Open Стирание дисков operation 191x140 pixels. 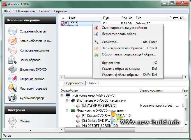[32, 79]
